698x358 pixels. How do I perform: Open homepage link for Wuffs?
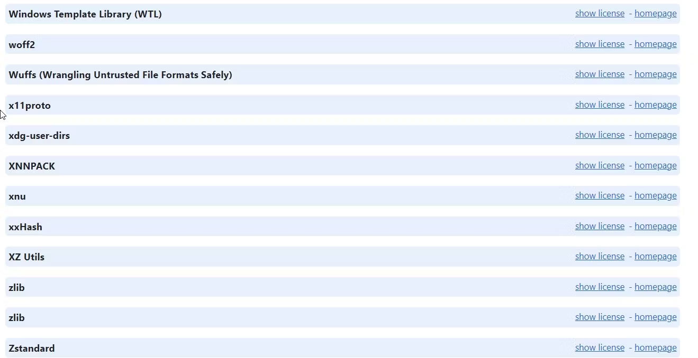(x=655, y=74)
